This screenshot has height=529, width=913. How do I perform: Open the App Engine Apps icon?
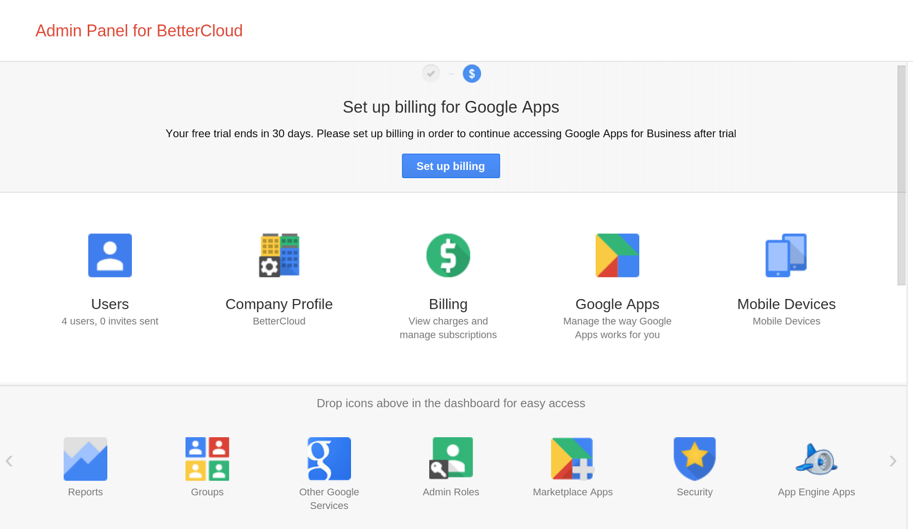click(817, 459)
